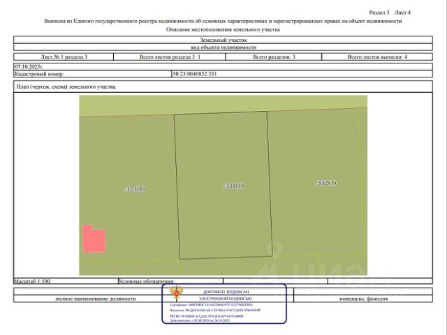Click the "вид объекта недвижимости" caption
The height and width of the screenshot is (335, 447).
coord(223,47)
